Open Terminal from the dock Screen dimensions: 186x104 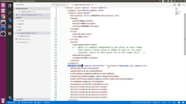tap(3, 23)
